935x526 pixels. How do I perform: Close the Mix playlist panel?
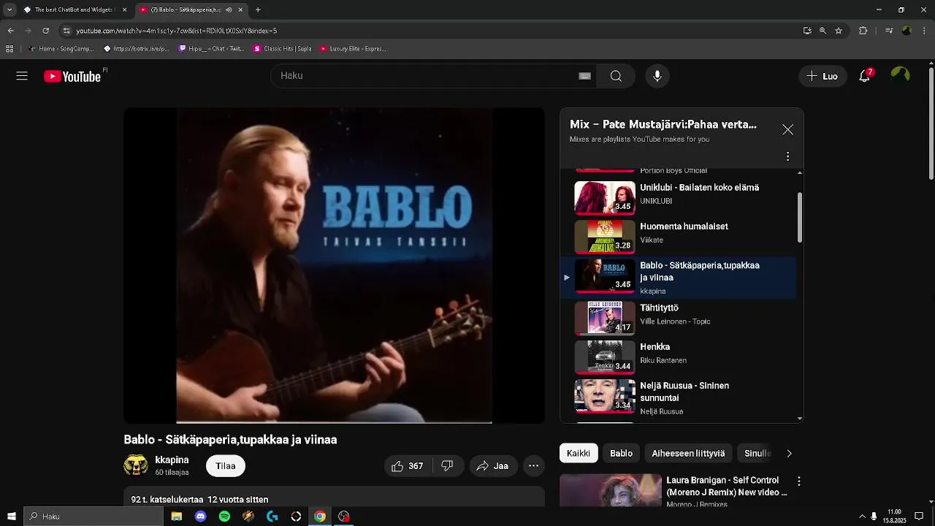click(787, 129)
